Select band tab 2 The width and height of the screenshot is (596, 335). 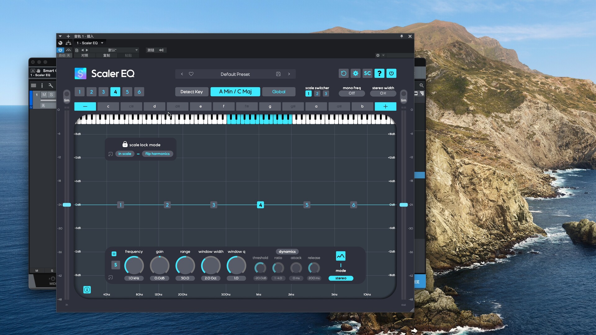coord(91,92)
